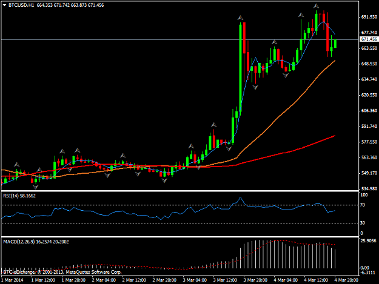Click the 620.550 price axis label

click(x=369, y=95)
